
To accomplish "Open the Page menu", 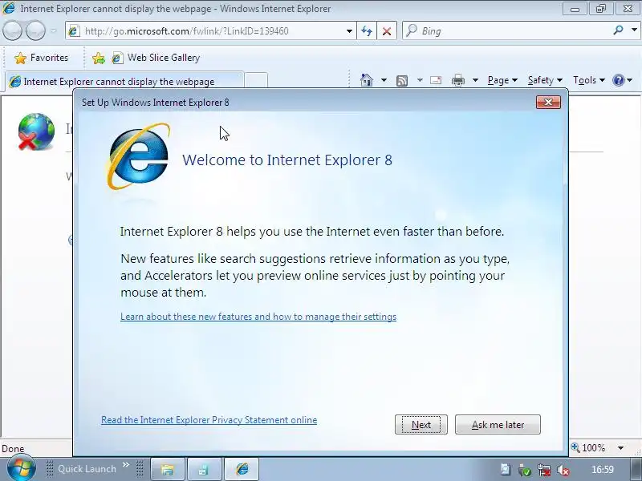I will (502, 80).
